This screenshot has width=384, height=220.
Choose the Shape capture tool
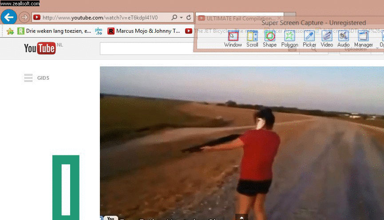[269, 39]
